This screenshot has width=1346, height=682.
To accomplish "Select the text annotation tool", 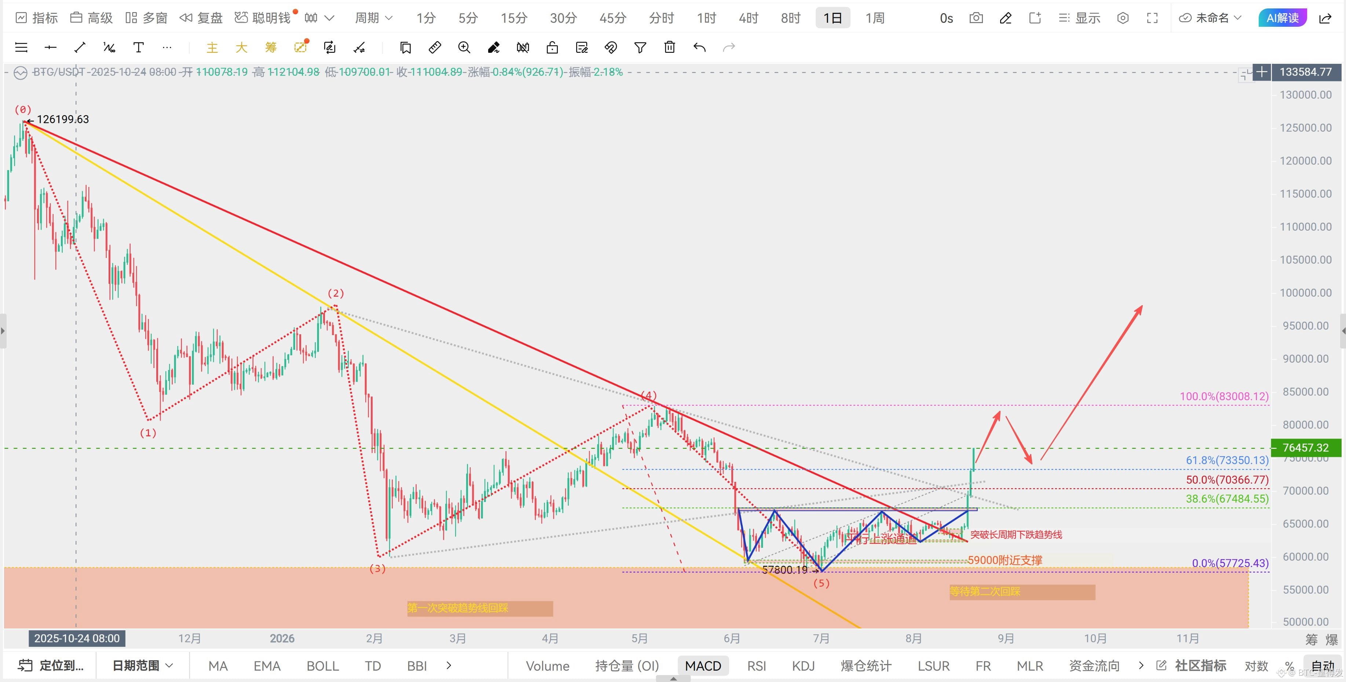I will pyautogui.click(x=139, y=48).
